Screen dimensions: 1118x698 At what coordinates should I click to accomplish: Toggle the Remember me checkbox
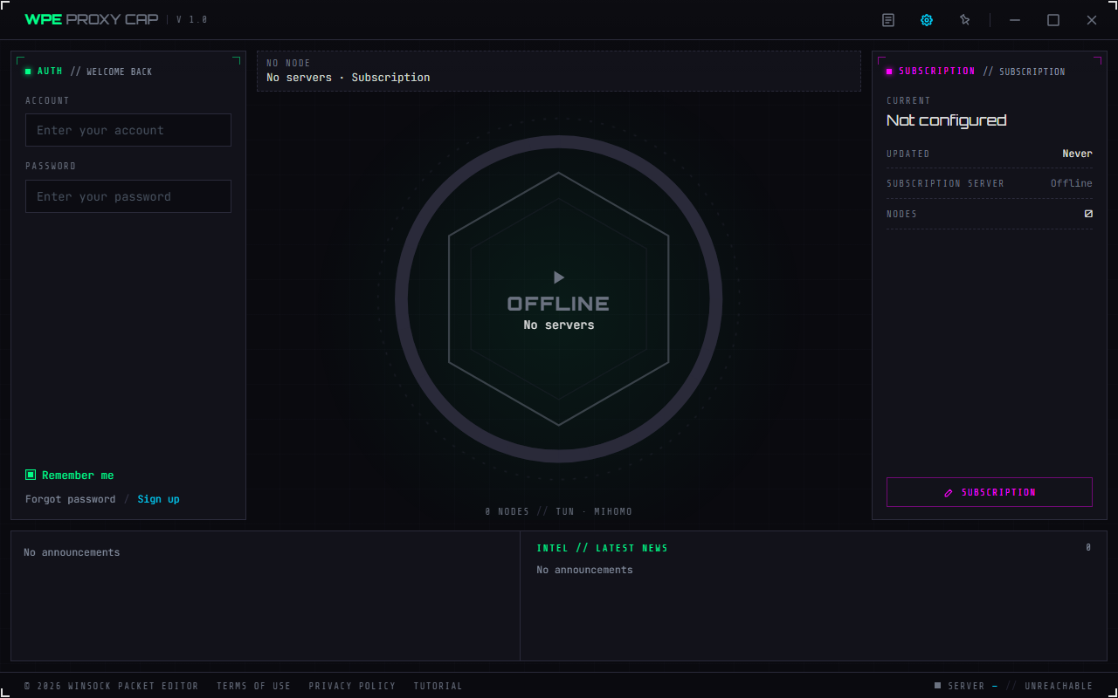31,475
